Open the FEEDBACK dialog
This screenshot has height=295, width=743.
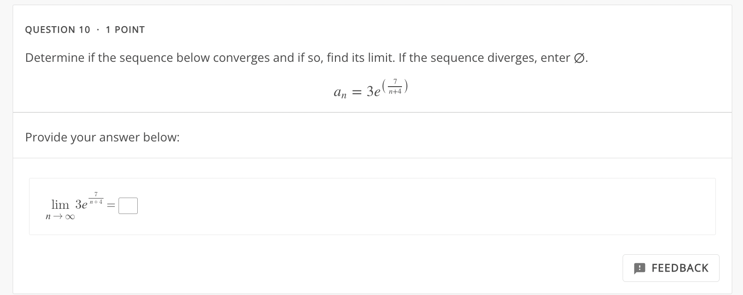(x=671, y=268)
